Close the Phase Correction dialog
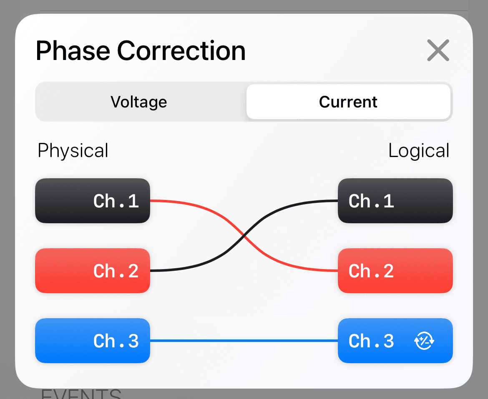 (438, 51)
